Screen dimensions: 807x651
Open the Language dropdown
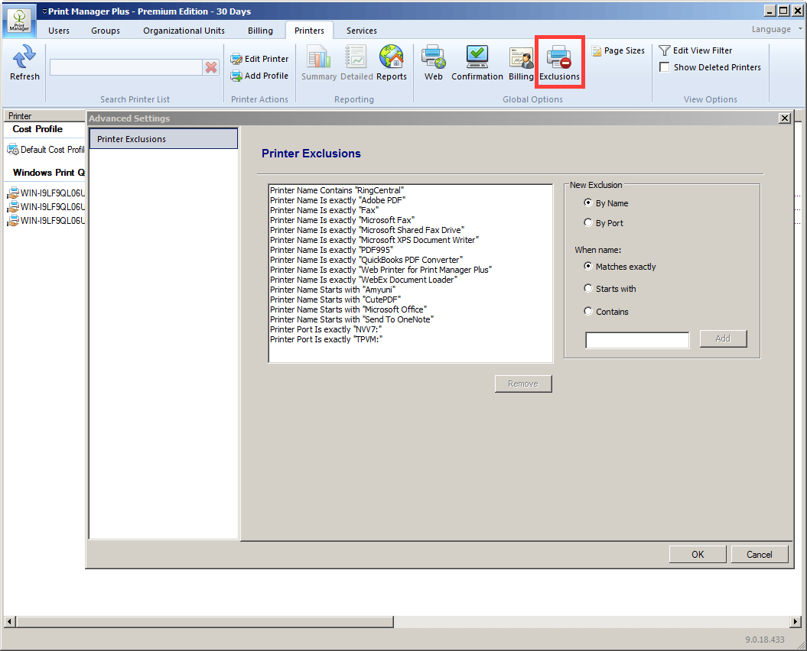point(776,29)
